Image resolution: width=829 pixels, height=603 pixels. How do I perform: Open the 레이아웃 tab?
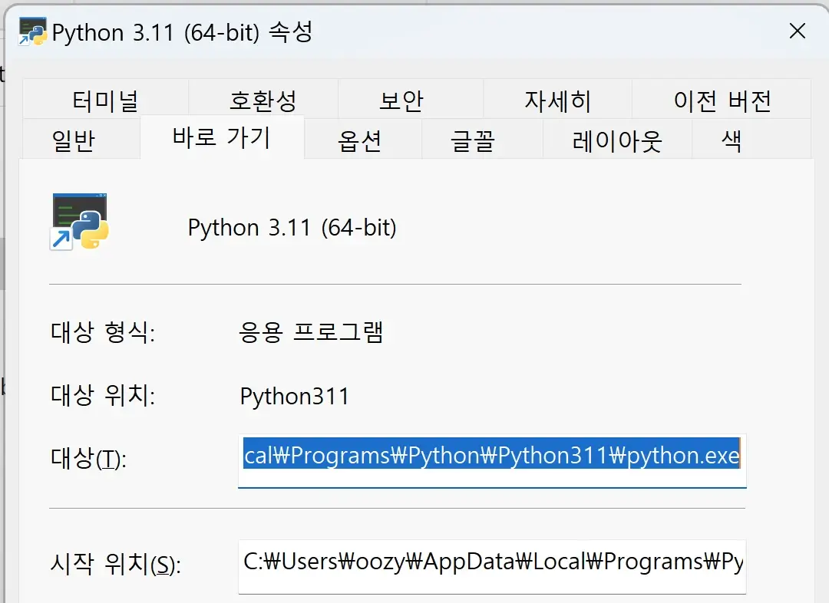(618, 140)
